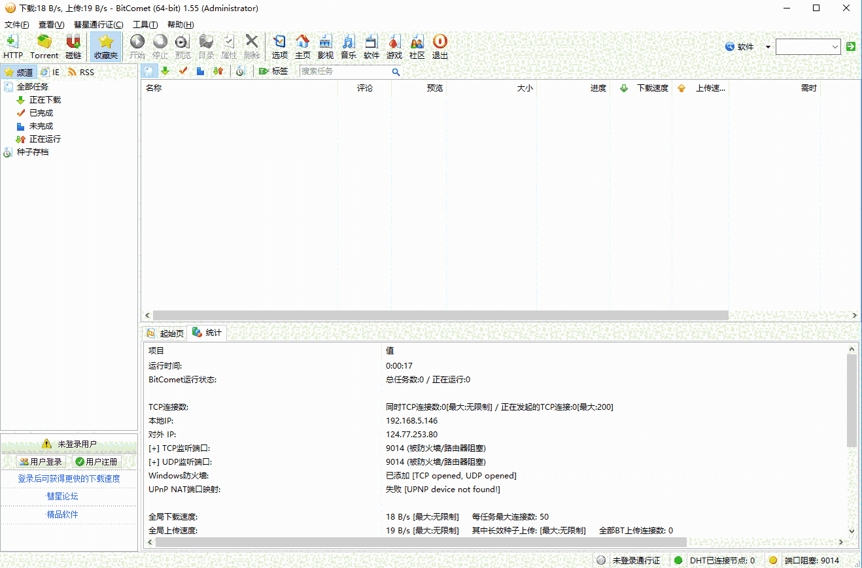This screenshot has width=862, height=568.
Task: Toggle the 收藏夹 favorites panel button
Action: click(x=105, y=46)
